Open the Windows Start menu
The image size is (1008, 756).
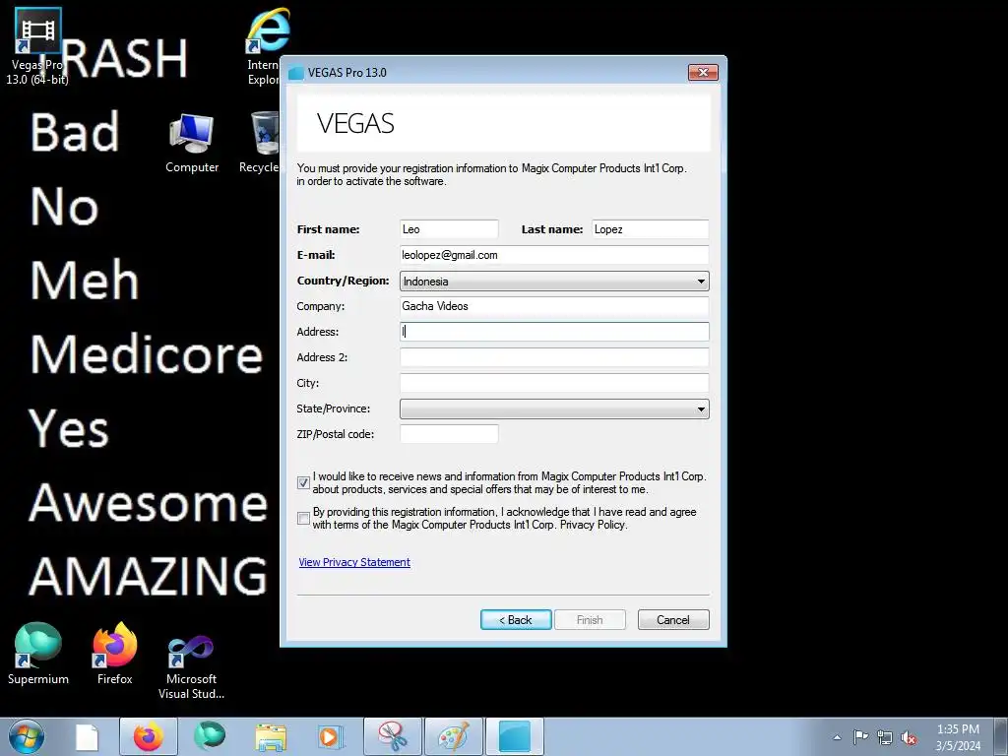(x=27, y=736)
